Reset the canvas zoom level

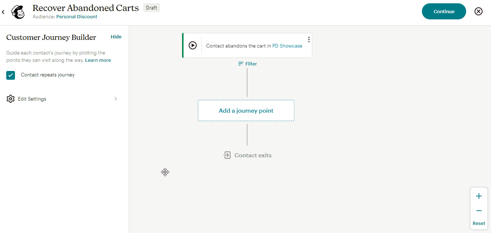[479, 223]
